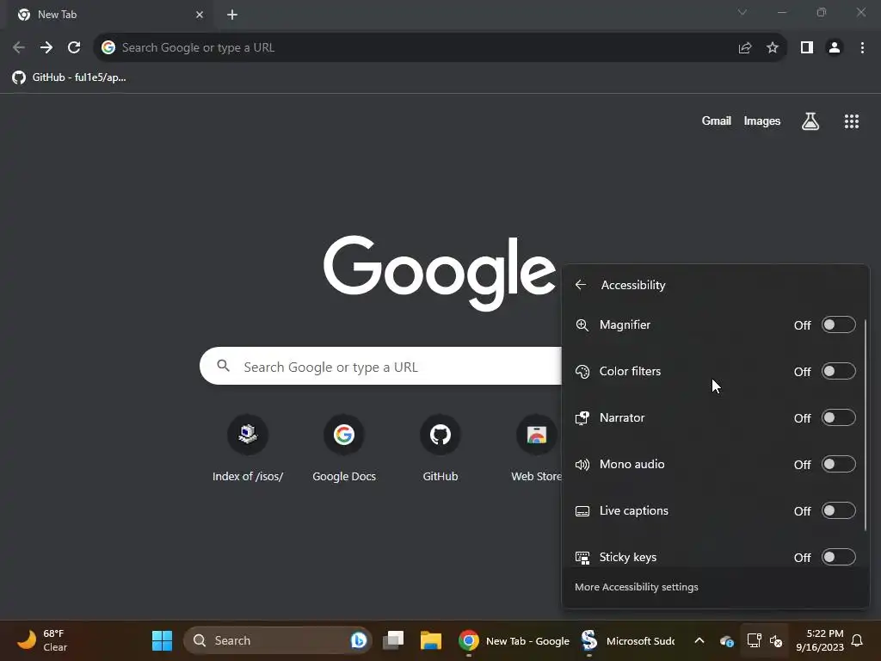The image size is (881, 661).
Task: Click the Live captions icon
Action: pos(582,511)
